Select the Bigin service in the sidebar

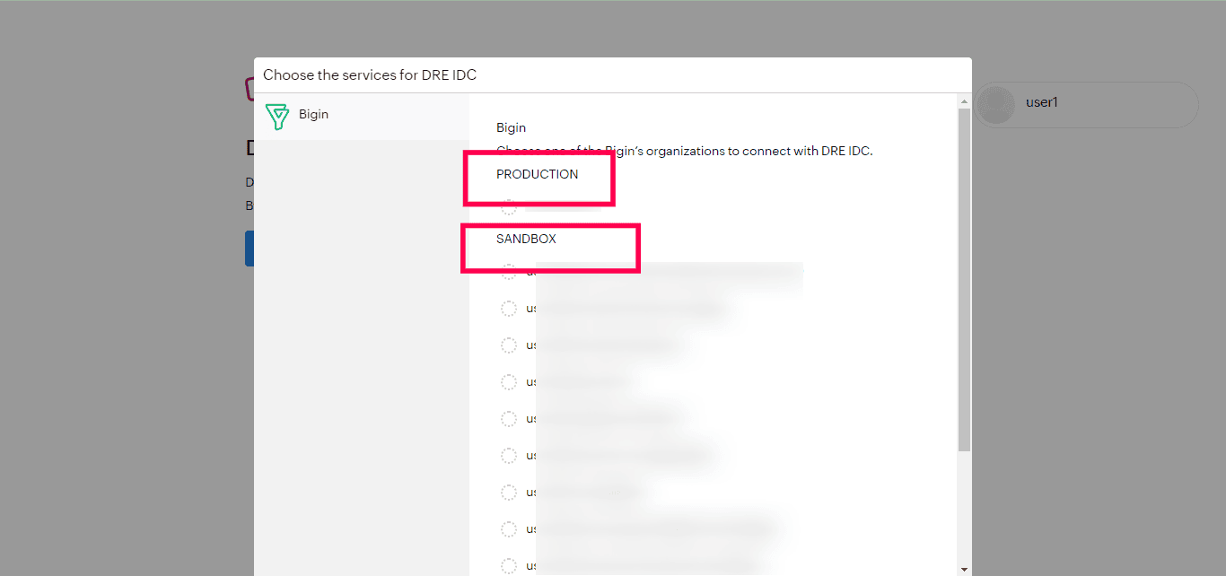click(313, 115)
